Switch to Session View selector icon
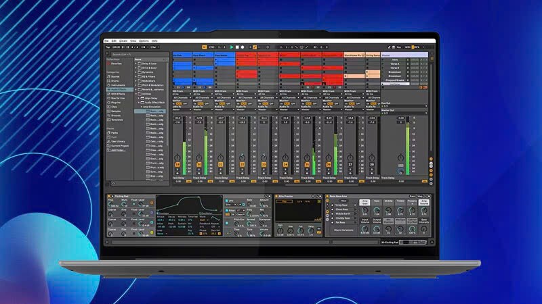This screenshot has width=542, height=304. 432,59
